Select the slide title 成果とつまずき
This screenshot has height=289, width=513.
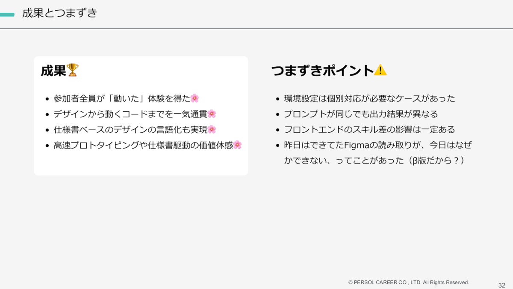(x=60, y=13)
